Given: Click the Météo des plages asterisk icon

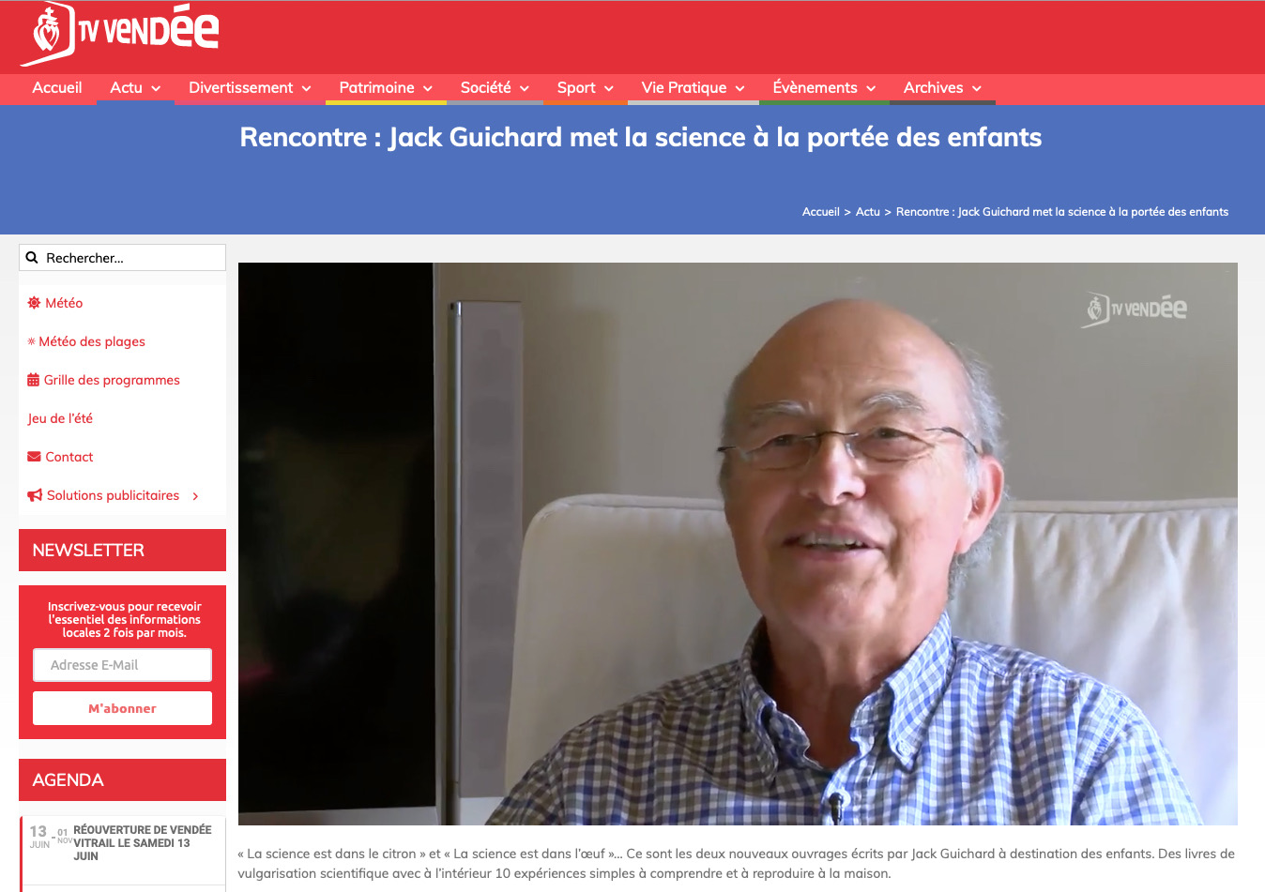Looking at the screenshot, I should 31,341.
